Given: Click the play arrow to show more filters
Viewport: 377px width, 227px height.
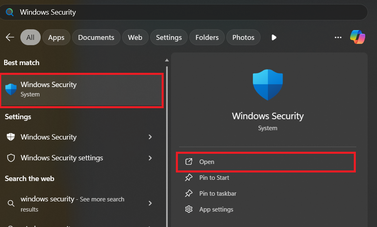Looking at the screenshot, I should (274, 37).
